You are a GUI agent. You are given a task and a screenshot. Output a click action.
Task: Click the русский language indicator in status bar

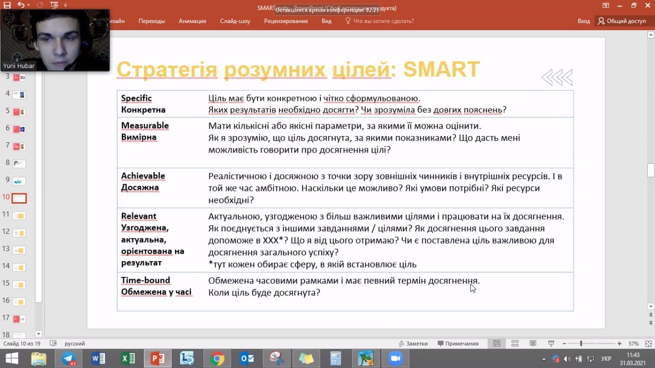point(75,343)
